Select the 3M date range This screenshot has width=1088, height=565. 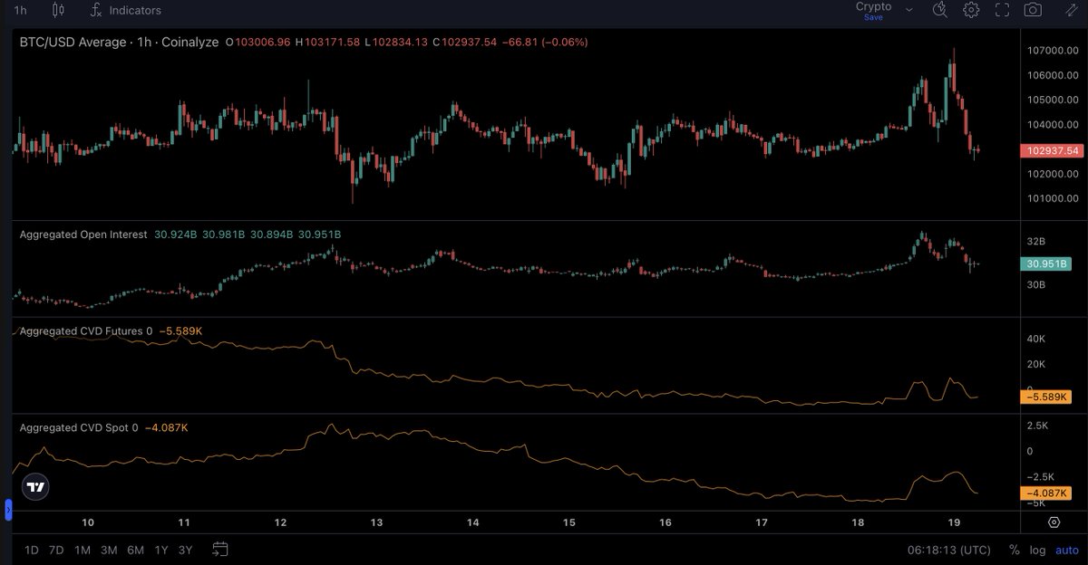pyautogui.click(x=109, y=550)
